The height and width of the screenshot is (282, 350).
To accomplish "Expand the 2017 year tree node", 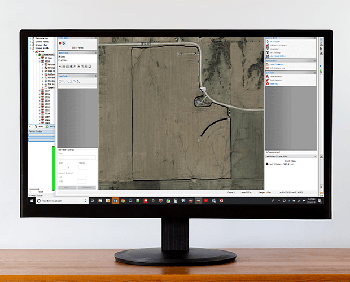I will [39, 90].
